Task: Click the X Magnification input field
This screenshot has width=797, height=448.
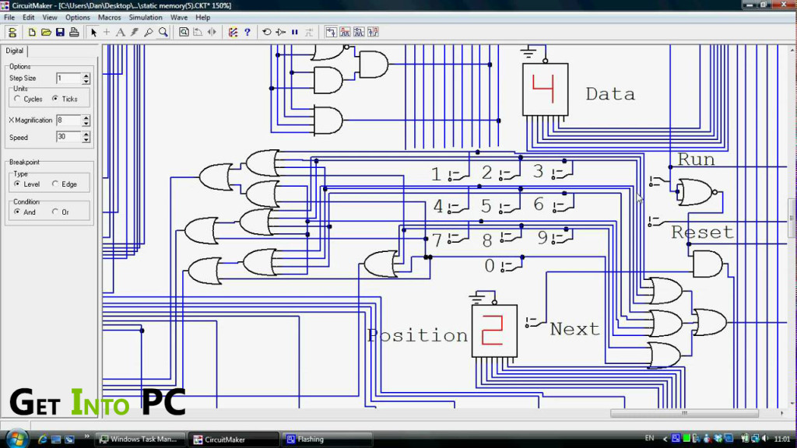Action: coord(68,121)
